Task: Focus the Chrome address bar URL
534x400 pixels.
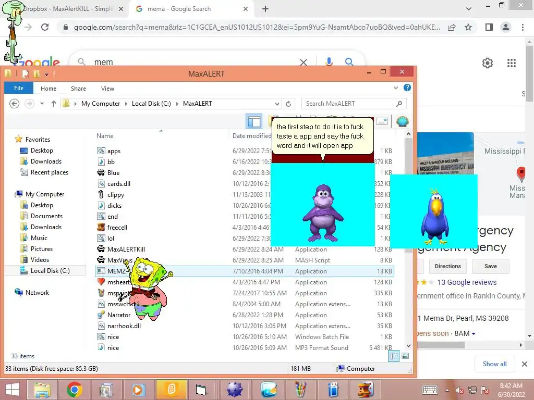Action: click(x=257, y=27)
